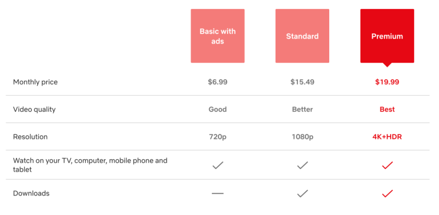Click the 1080p resolution value
The width and height of the screenshot is (439, 215).
pyautogui.click(x=302, y=137)
